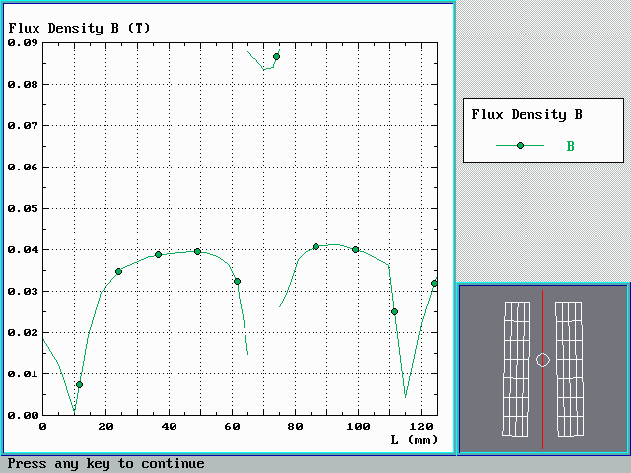631x473 pixels.
Task: Click the data marker near L=112 mm
Action: [x=394, y=311]
